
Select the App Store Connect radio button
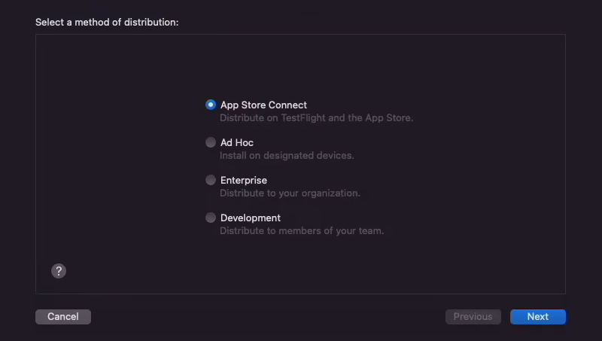(211, 105)
